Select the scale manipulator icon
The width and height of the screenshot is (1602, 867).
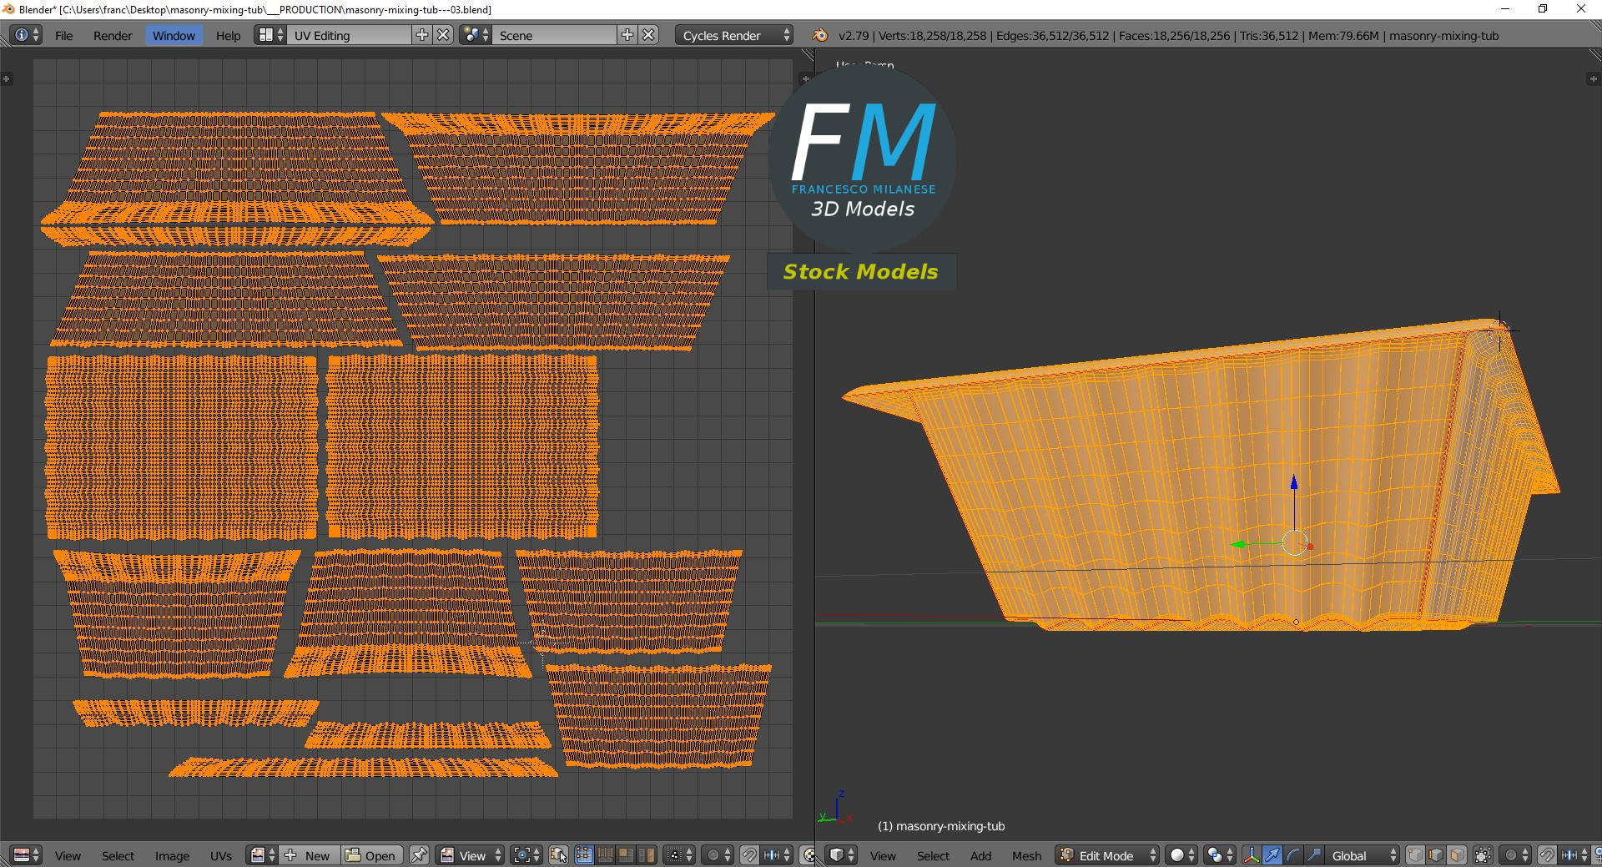coord(1314,855)
